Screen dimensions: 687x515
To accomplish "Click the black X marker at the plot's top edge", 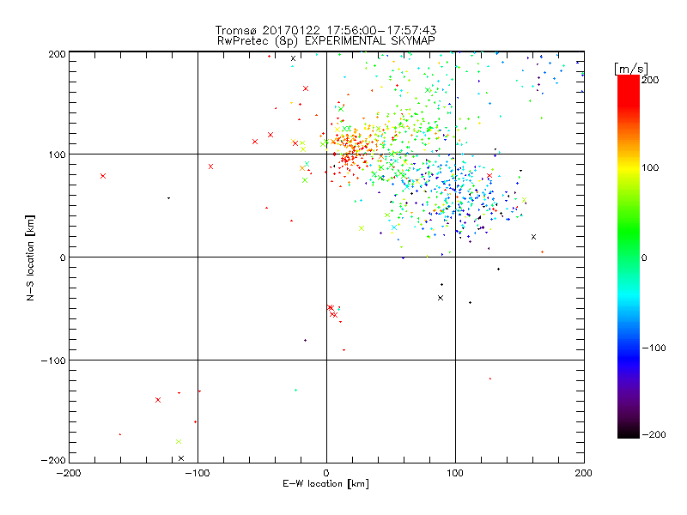I will 294,58.
